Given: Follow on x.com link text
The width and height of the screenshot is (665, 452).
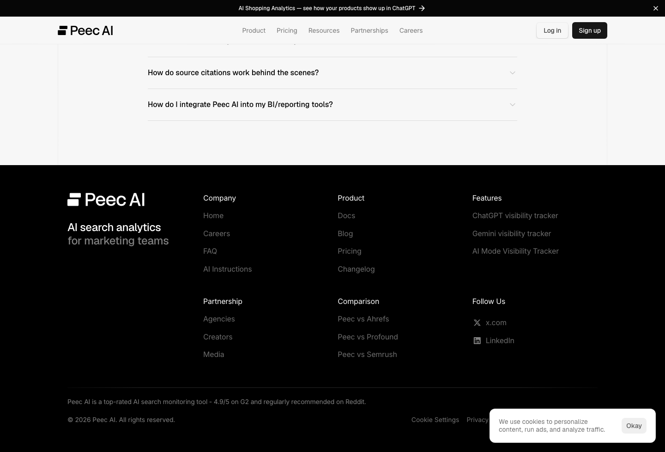Looking at the screenshot, I should click(496, 323).
